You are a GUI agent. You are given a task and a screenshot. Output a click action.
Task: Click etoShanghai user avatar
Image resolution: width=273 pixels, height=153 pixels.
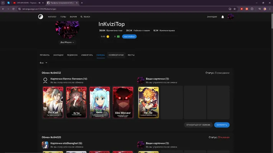(45, 145)
